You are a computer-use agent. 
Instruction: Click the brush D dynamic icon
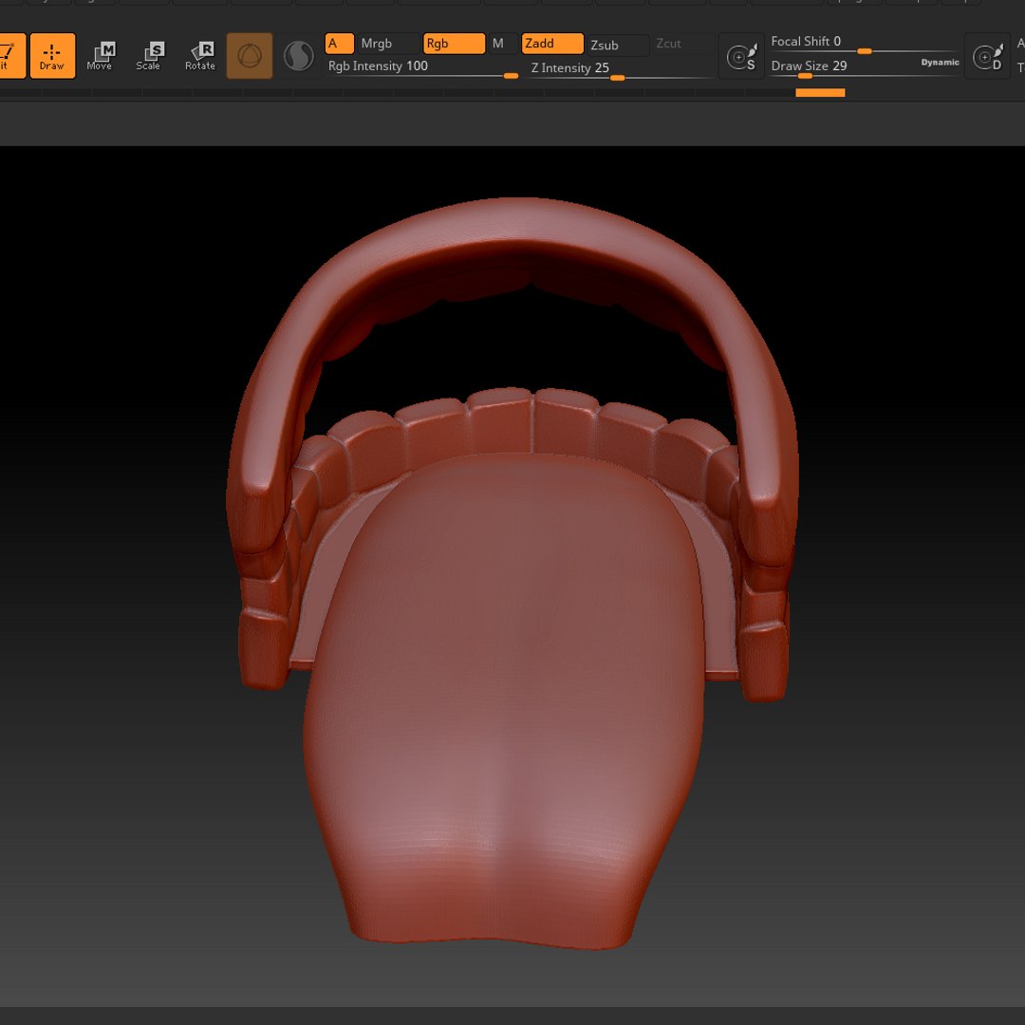coord(987,56)
